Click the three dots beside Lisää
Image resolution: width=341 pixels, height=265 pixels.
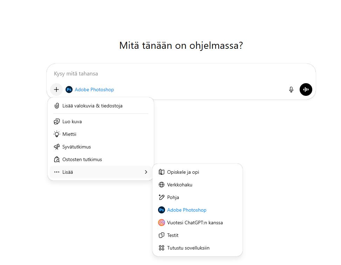(57, 172)
